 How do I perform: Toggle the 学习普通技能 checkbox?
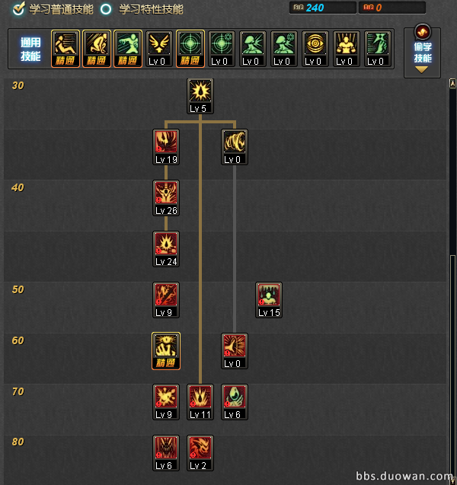pos(18,8)
